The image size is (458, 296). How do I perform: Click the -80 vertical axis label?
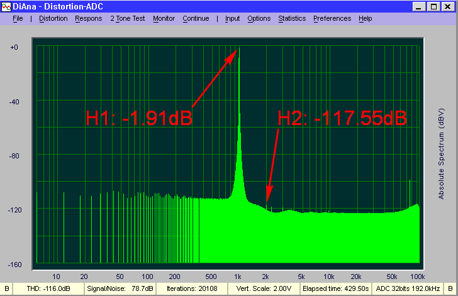[x=14, y=156]
